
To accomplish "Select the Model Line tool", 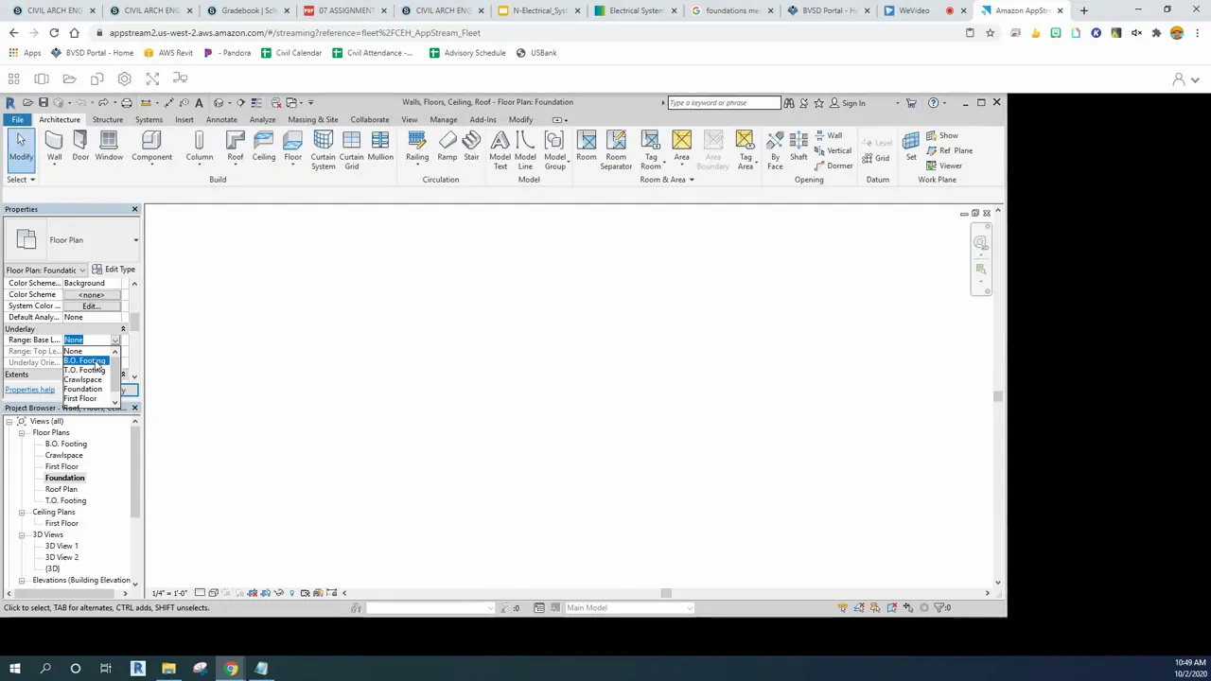I will click(525, 151).
